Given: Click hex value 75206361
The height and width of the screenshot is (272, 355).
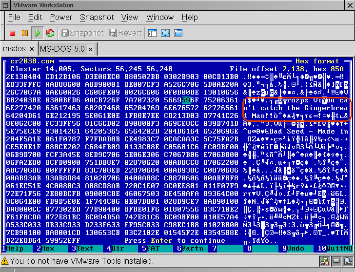Looking at the screenshot, I should (x=221, y=100).
